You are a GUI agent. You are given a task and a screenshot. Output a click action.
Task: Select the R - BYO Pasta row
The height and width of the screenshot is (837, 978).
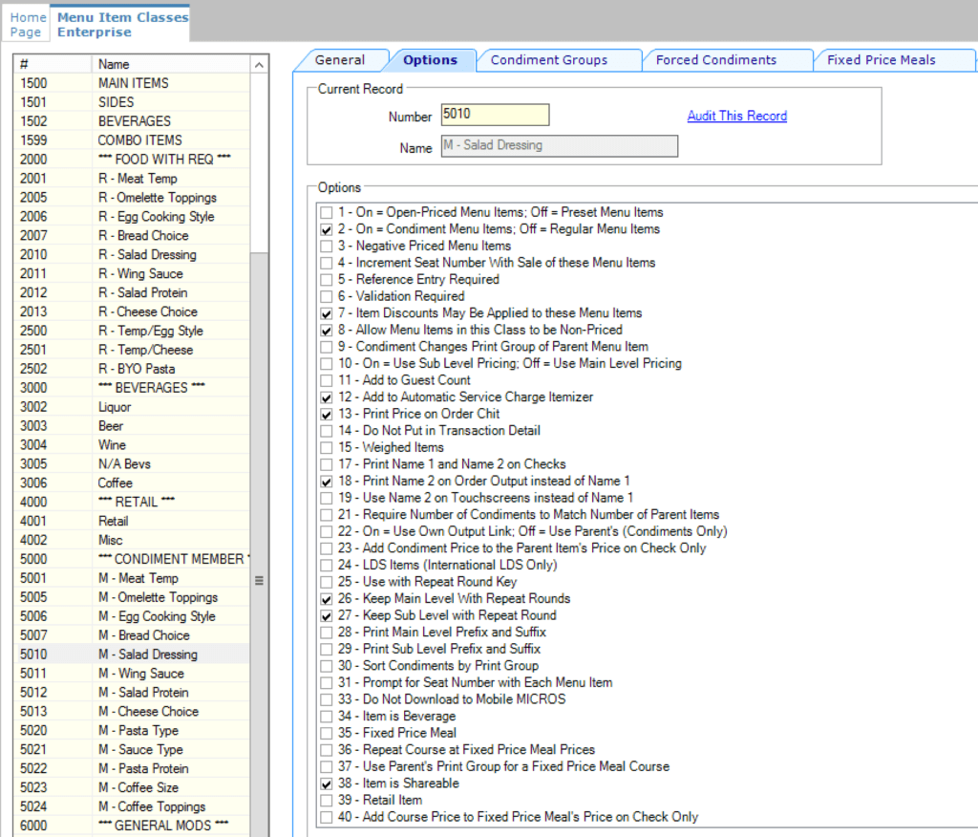tap(132, 369)
